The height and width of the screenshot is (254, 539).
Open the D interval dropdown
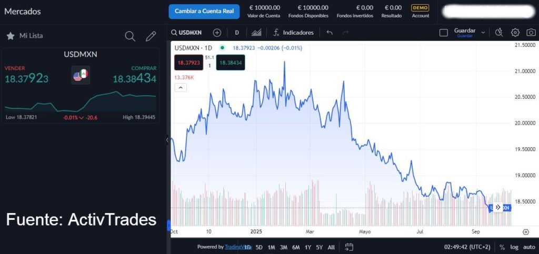pyautogui.click(x=237, y=33)
